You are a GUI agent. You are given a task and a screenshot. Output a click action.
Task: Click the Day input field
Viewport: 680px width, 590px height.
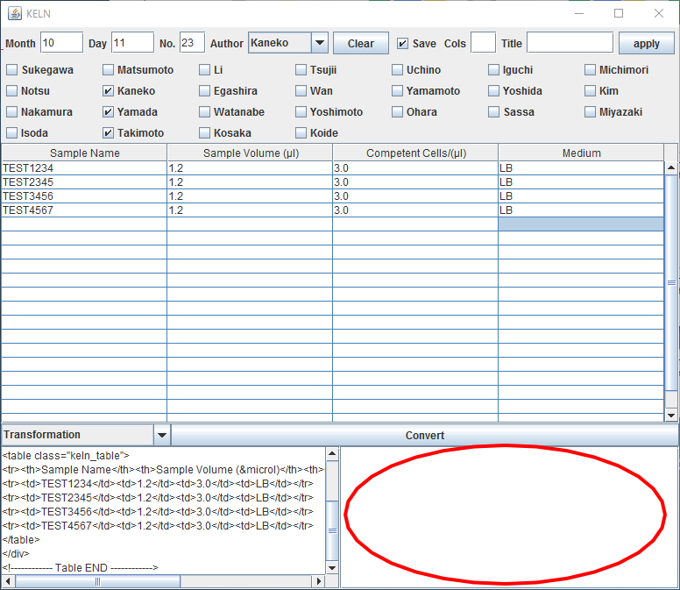132,42
